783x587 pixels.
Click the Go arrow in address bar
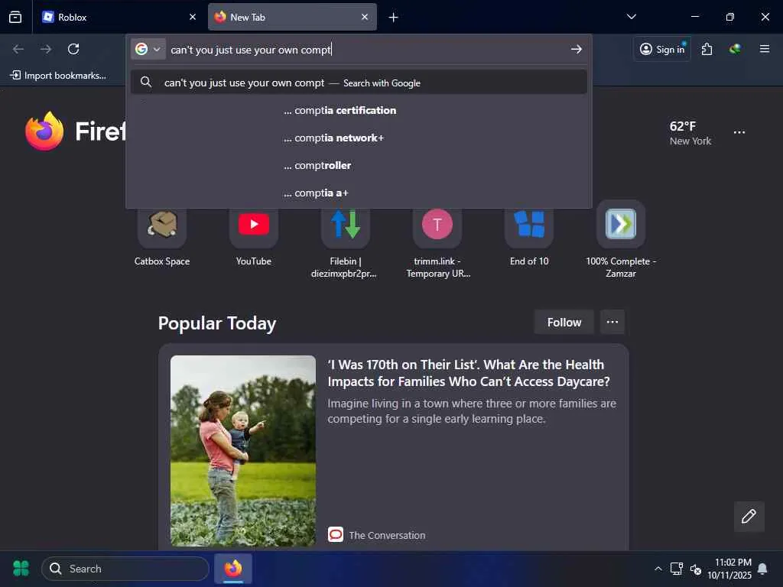pyautogui.click(x=577, y=49)
